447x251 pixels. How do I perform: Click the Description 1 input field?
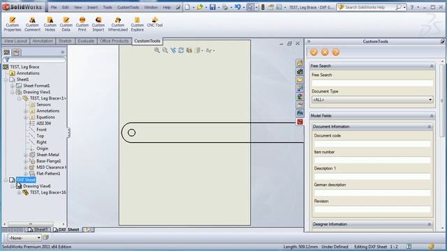372,176
